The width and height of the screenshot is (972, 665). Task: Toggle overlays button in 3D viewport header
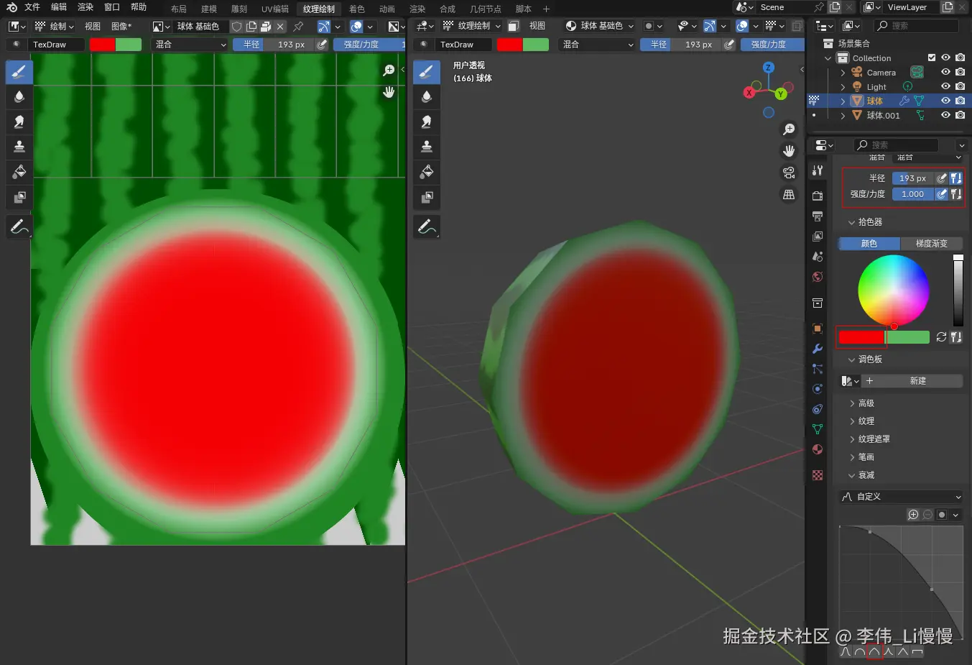tap(743, 26)
